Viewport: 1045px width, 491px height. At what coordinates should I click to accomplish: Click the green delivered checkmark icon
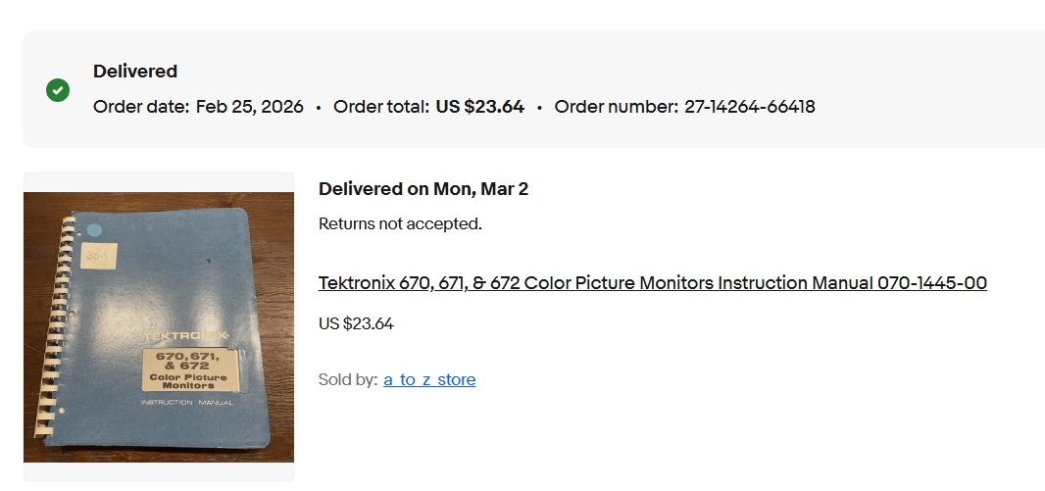[58, 90]
